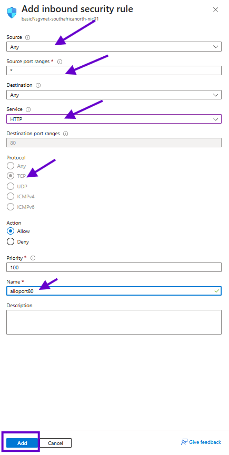This screenshot has width=229, height=455.
Task: Expand the Destination dropdown
Action: (x=114, y=95)
